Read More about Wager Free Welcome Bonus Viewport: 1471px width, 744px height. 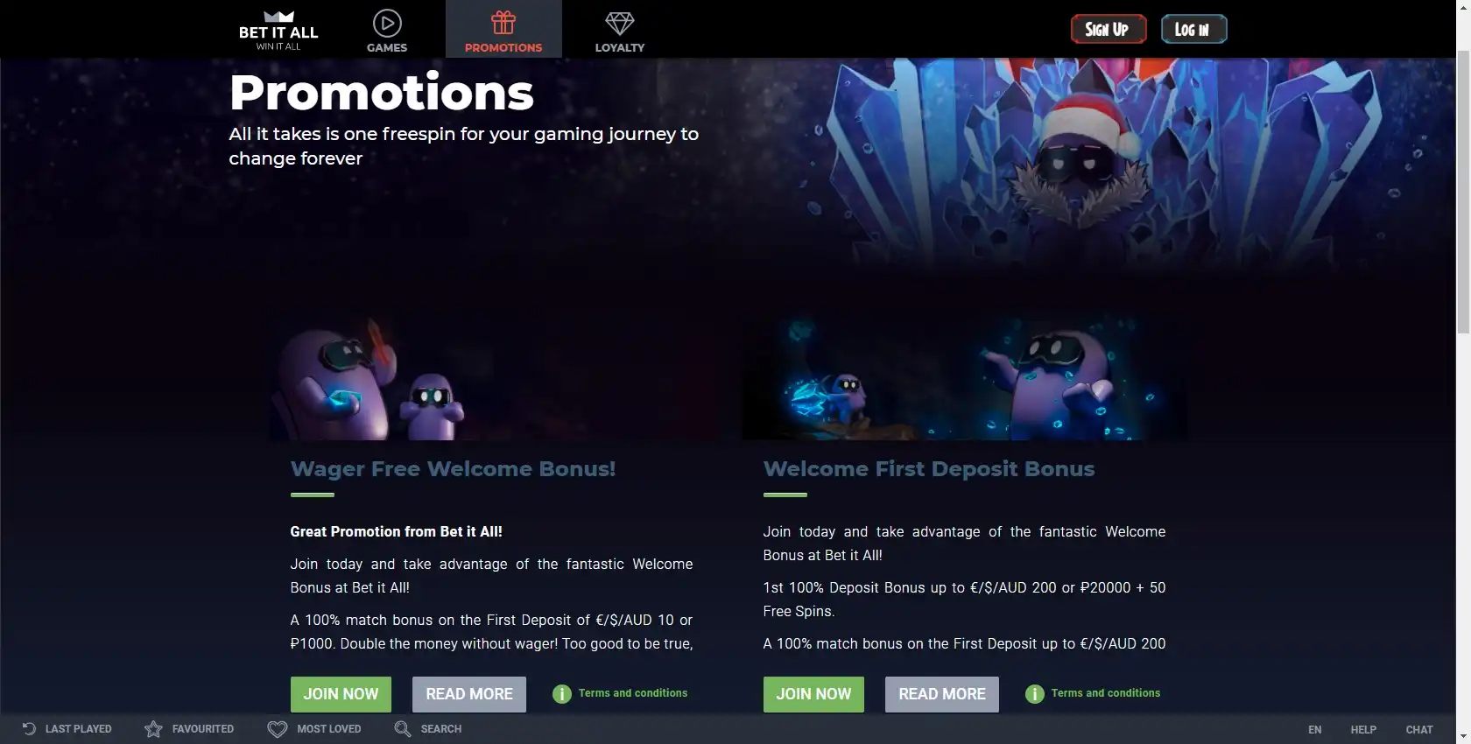[469, 694]
